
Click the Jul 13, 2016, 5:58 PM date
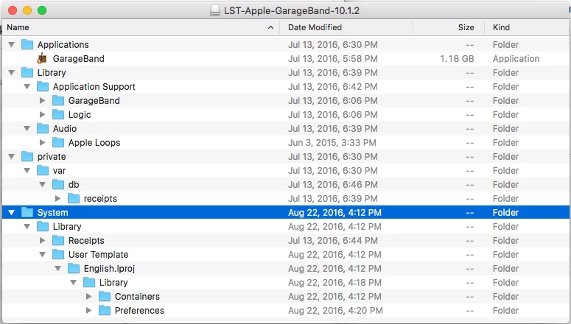coord(333,59)
